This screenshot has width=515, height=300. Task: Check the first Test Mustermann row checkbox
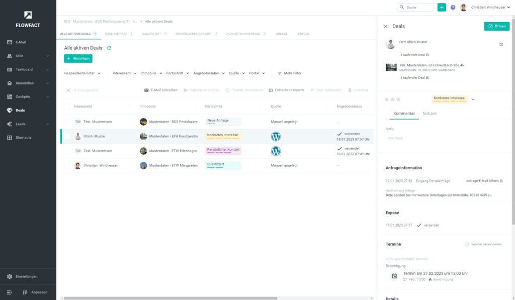pos(67,122)
